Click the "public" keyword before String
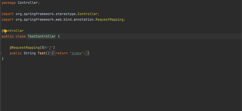 [x=16, y=53]
